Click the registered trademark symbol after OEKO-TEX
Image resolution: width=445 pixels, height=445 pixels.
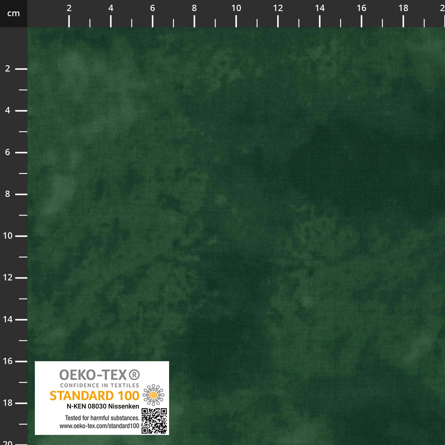click(134, 375)
